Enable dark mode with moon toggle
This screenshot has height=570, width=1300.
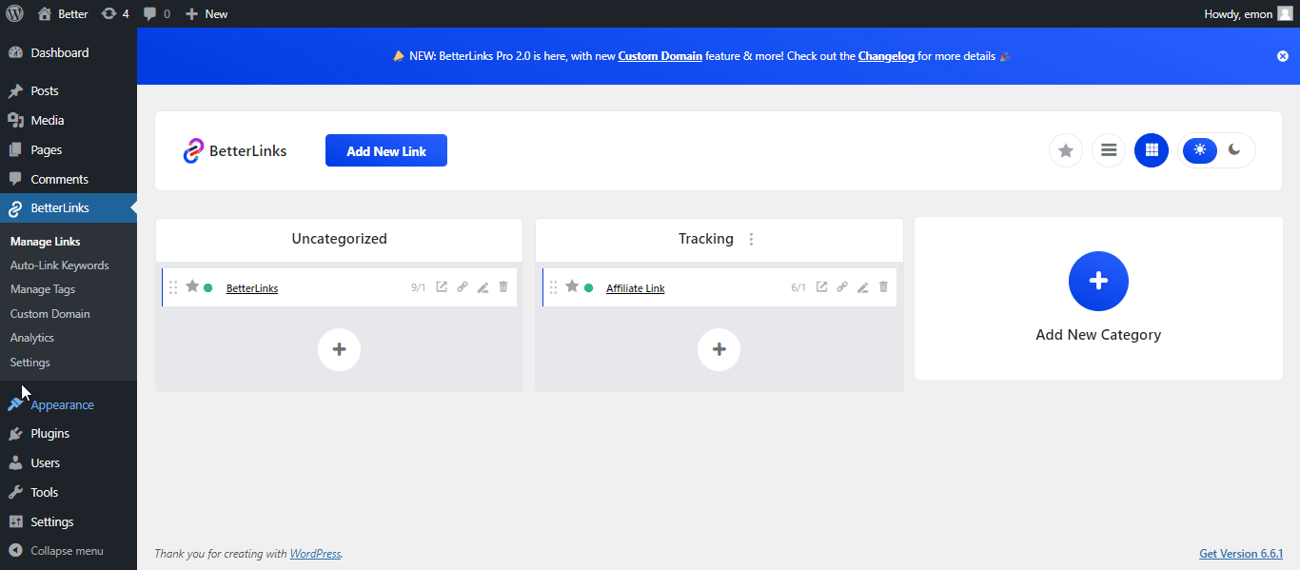pos(1234,149)
